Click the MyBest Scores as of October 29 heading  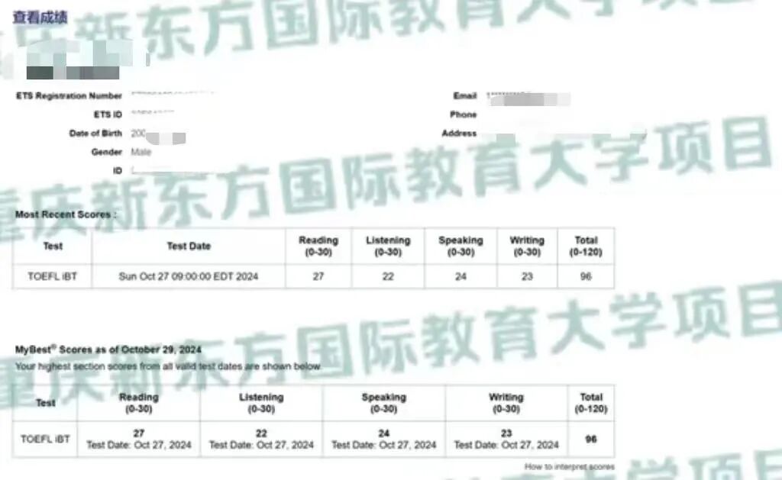pyautogui.click(x=108, y=350)
